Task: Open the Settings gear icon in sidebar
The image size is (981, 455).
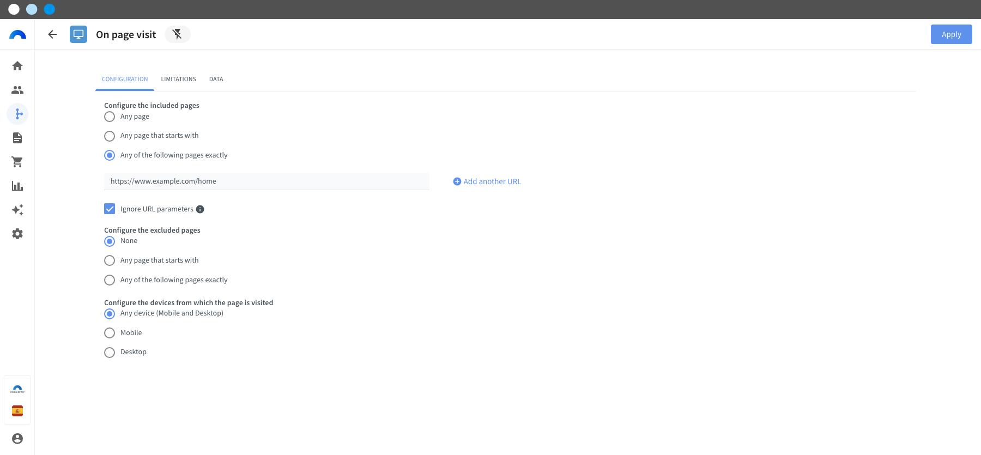Action: click(17, 234)
